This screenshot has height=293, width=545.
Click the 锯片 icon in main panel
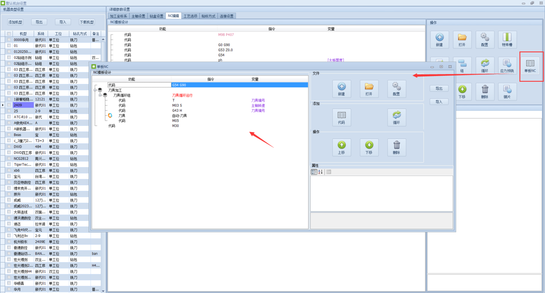tap(507, 92)
